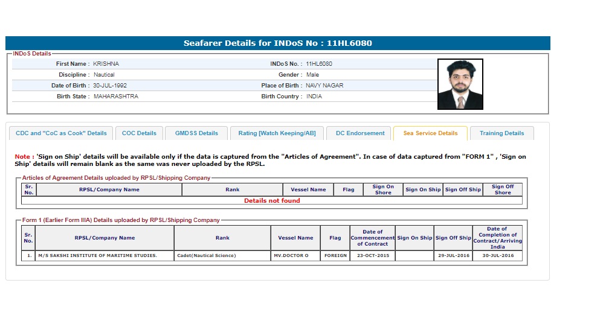
Task: Click the 23-OCT-2015 commencement date cell
Action: [x=372, y=256]
